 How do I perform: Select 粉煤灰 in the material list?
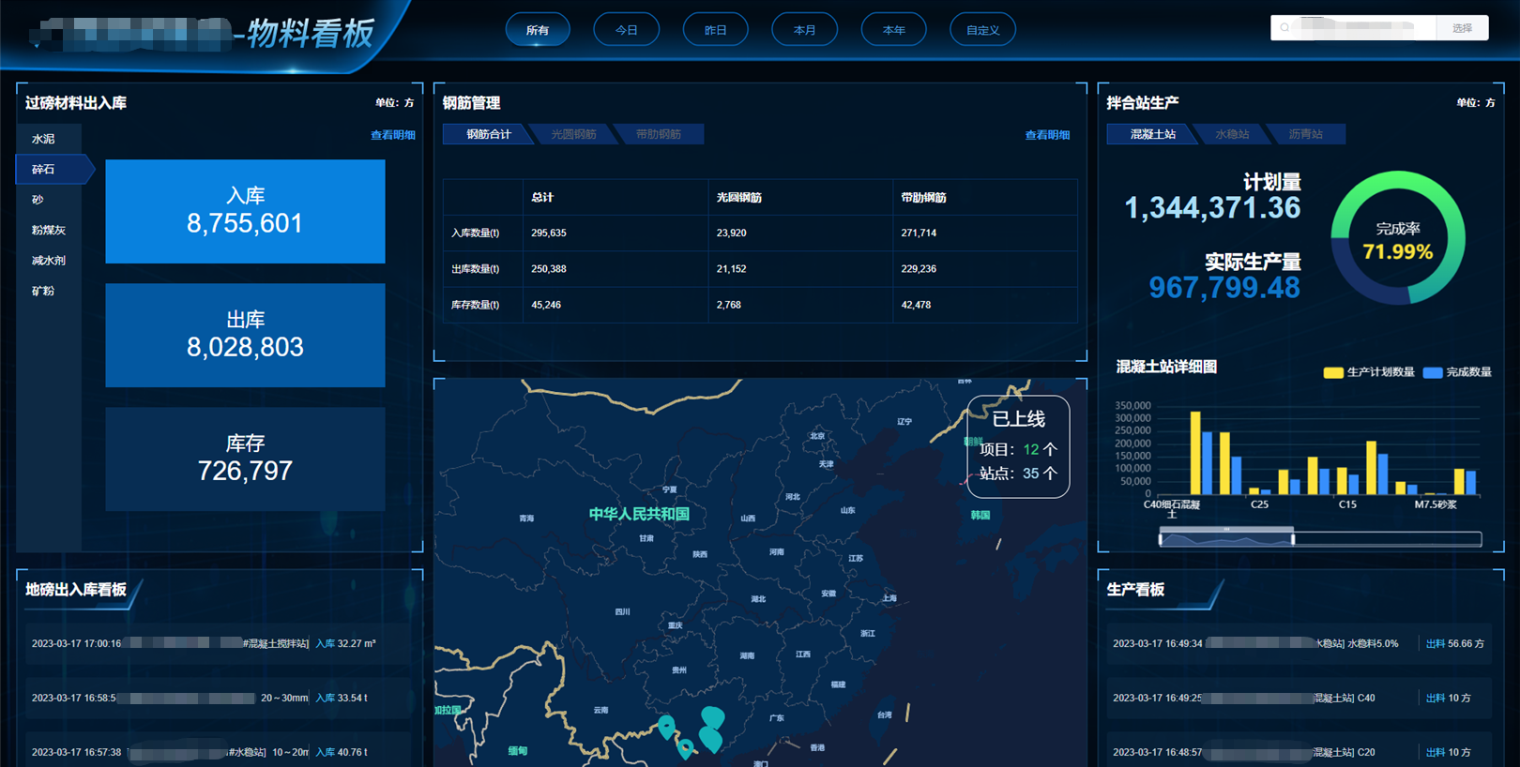49,230
